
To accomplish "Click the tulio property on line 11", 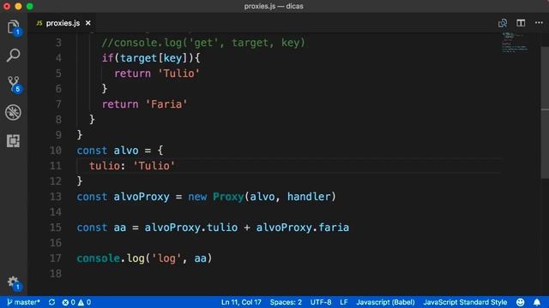I will 105,166.
